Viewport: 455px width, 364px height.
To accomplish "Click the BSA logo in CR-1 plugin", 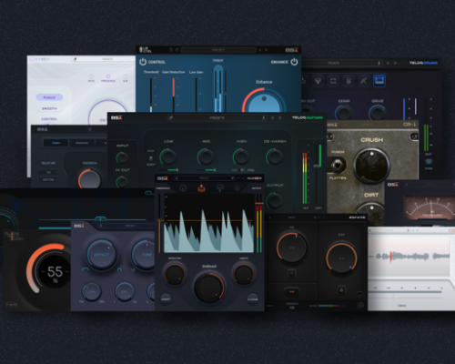I will pyautogui.click(x=332, y=125).
